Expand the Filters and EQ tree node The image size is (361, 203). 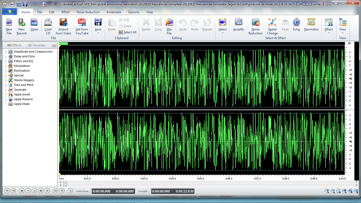[6, 61]
